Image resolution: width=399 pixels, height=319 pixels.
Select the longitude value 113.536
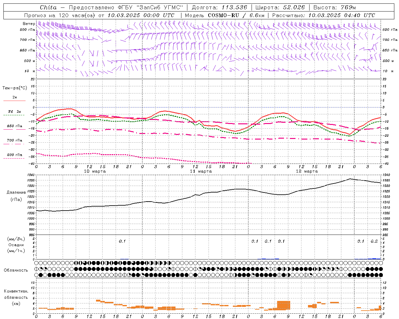coord(234,7)
